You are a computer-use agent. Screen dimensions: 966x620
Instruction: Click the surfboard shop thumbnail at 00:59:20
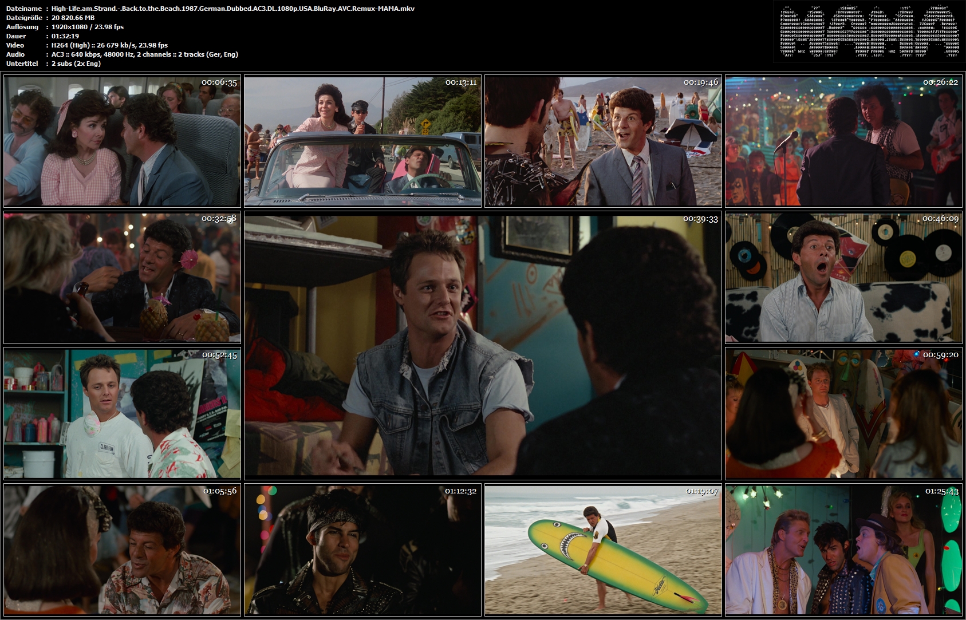843,413
